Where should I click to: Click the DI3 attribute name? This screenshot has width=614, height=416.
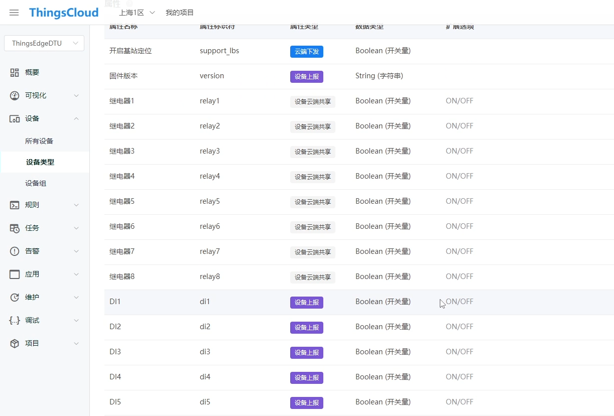click(115, 352)
